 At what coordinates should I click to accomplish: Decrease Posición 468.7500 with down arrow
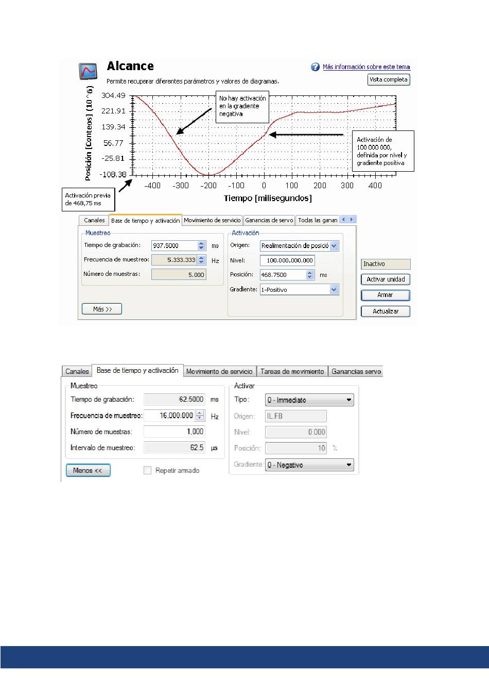310,277
